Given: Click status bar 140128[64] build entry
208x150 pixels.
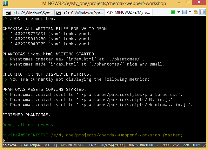Looking at the screenshot, I should click(x=31, y=145).
